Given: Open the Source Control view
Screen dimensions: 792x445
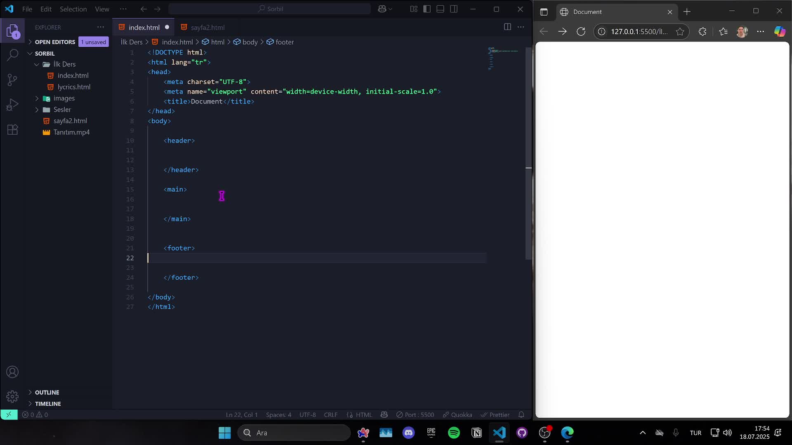Looking at the screenshot, I should point(12,80).
